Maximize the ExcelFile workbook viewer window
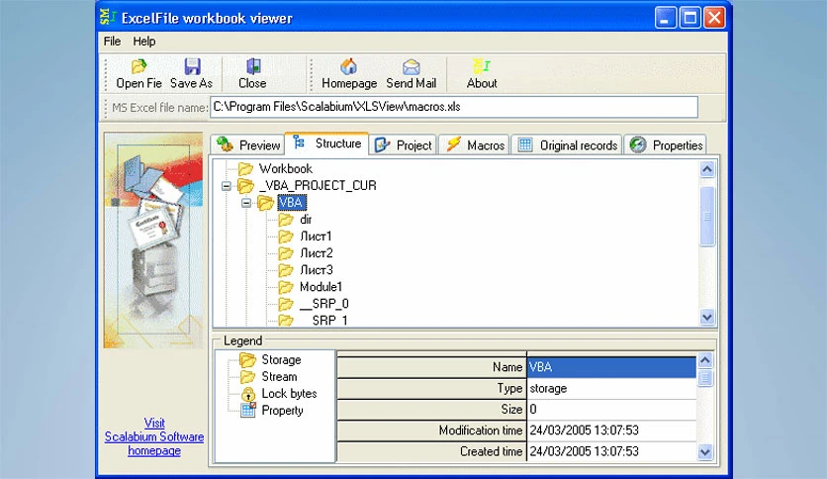827x479 pixels. tap(689, 18)
